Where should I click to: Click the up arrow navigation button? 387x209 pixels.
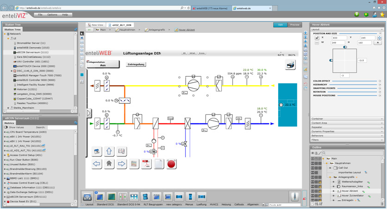[109, 151]
